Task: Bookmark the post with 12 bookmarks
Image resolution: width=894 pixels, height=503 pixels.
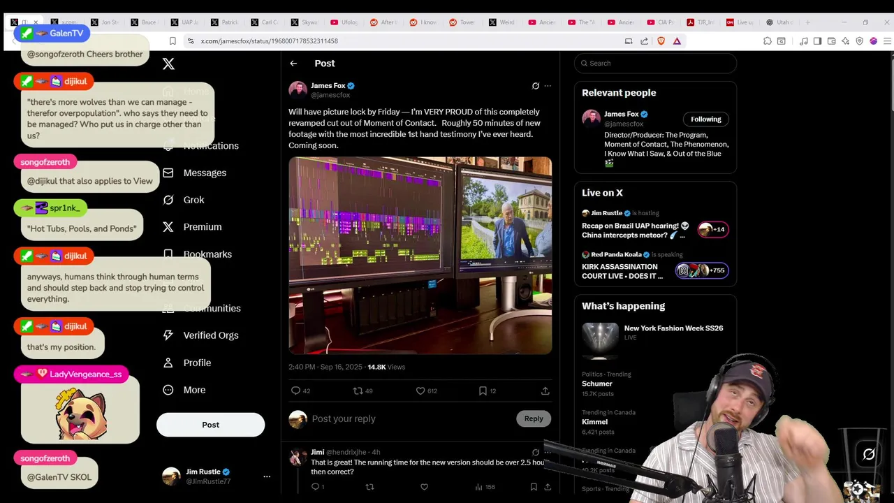Action: (483, 391)
